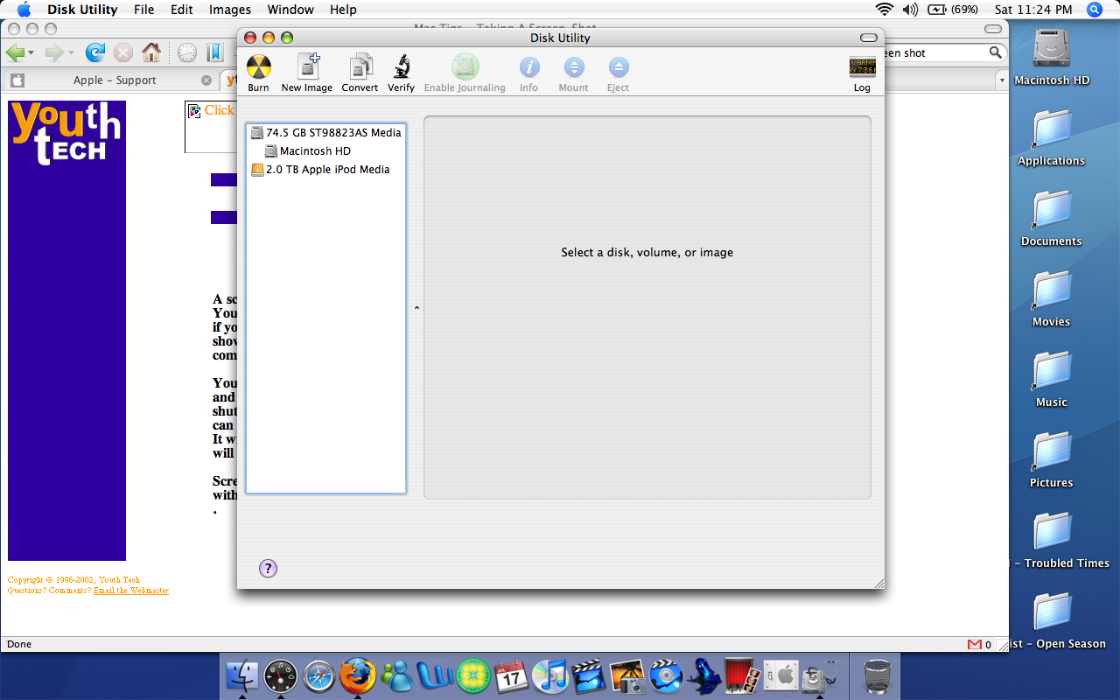Click the browser History clock icon

click(187, 52)
